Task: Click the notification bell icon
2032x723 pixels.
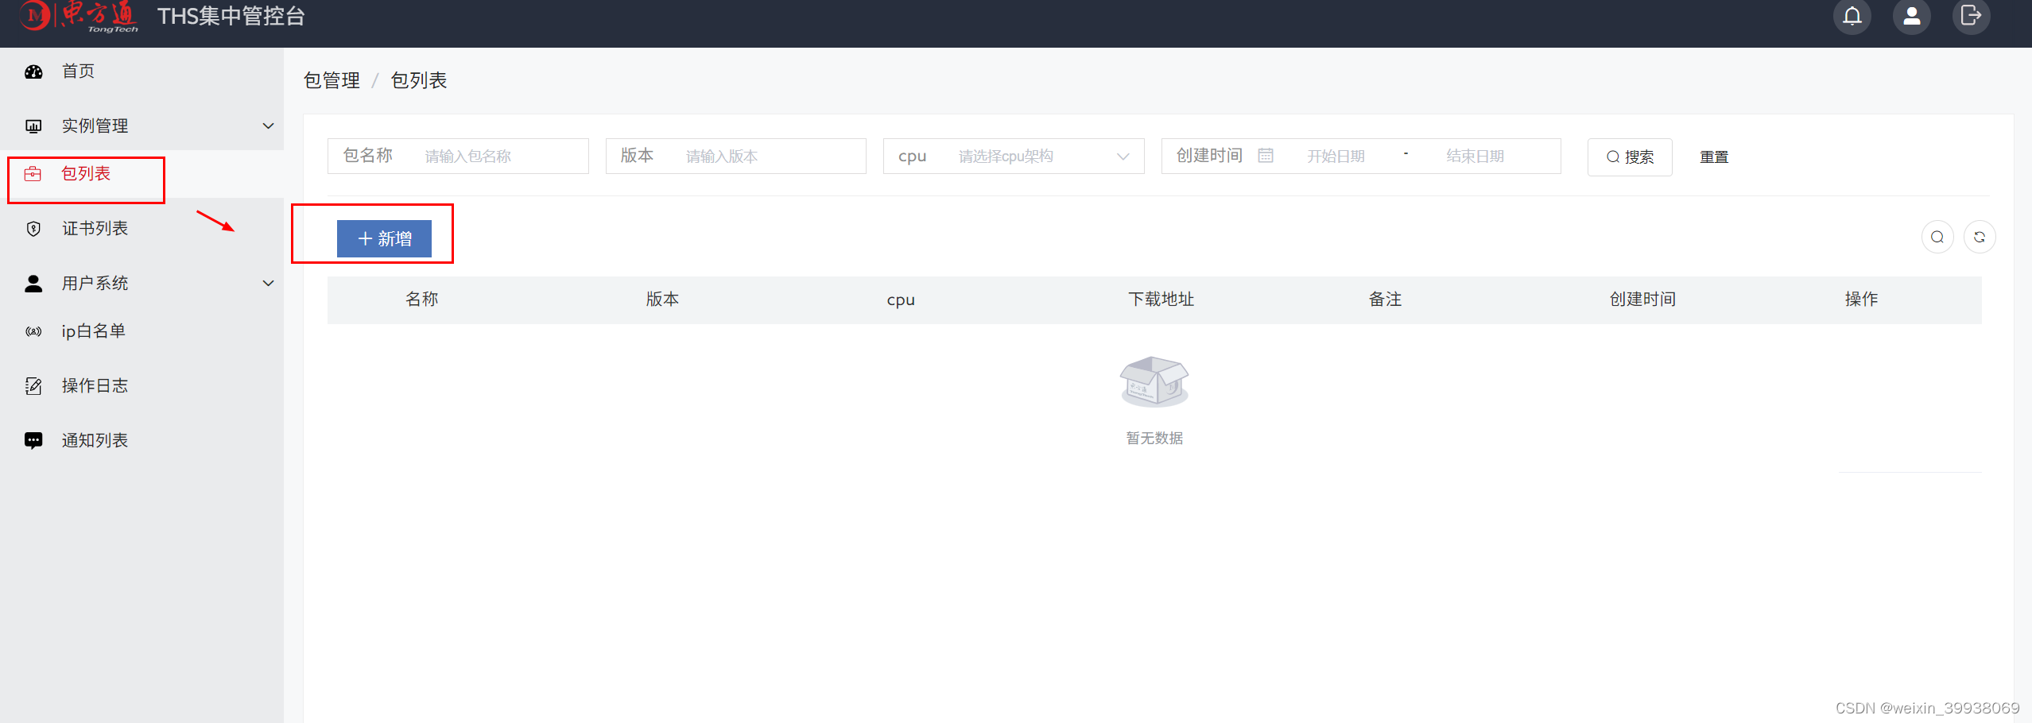Action: (x=1852, y=16)
